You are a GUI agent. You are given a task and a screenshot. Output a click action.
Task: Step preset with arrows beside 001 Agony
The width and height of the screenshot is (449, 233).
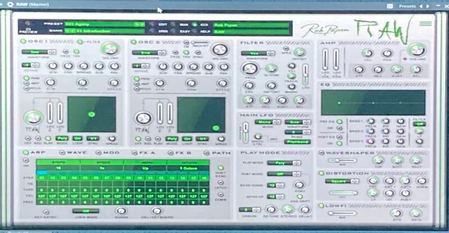[x=139, y=24]
